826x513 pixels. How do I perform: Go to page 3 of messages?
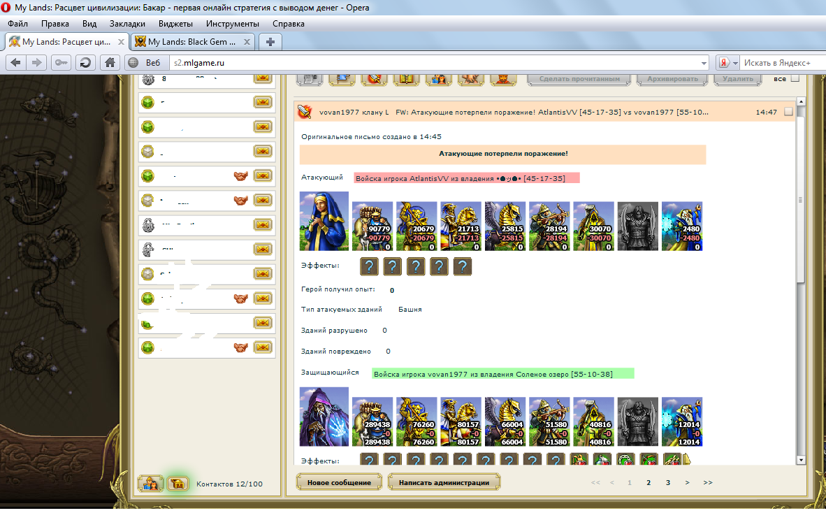(668, 482)
